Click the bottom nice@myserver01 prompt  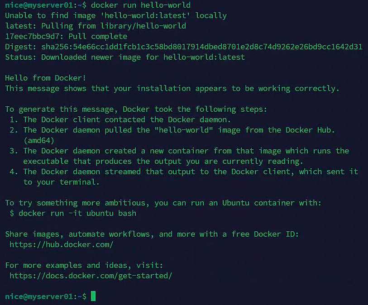pyautogui.click(x=46, y=296)
